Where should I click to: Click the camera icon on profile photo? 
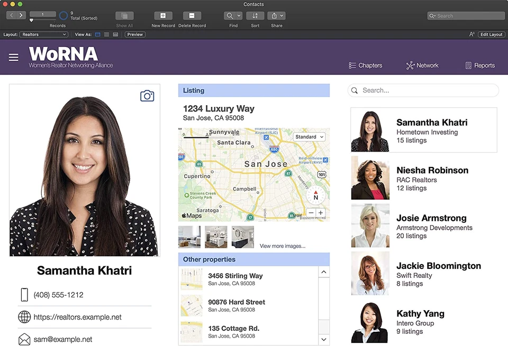pyautogui.click(x=147, y=96)
